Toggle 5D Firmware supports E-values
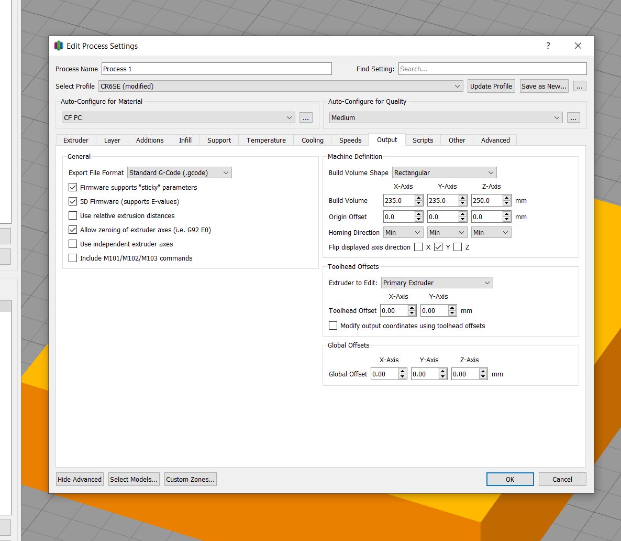The image size is (621, 541). (73, 201)
